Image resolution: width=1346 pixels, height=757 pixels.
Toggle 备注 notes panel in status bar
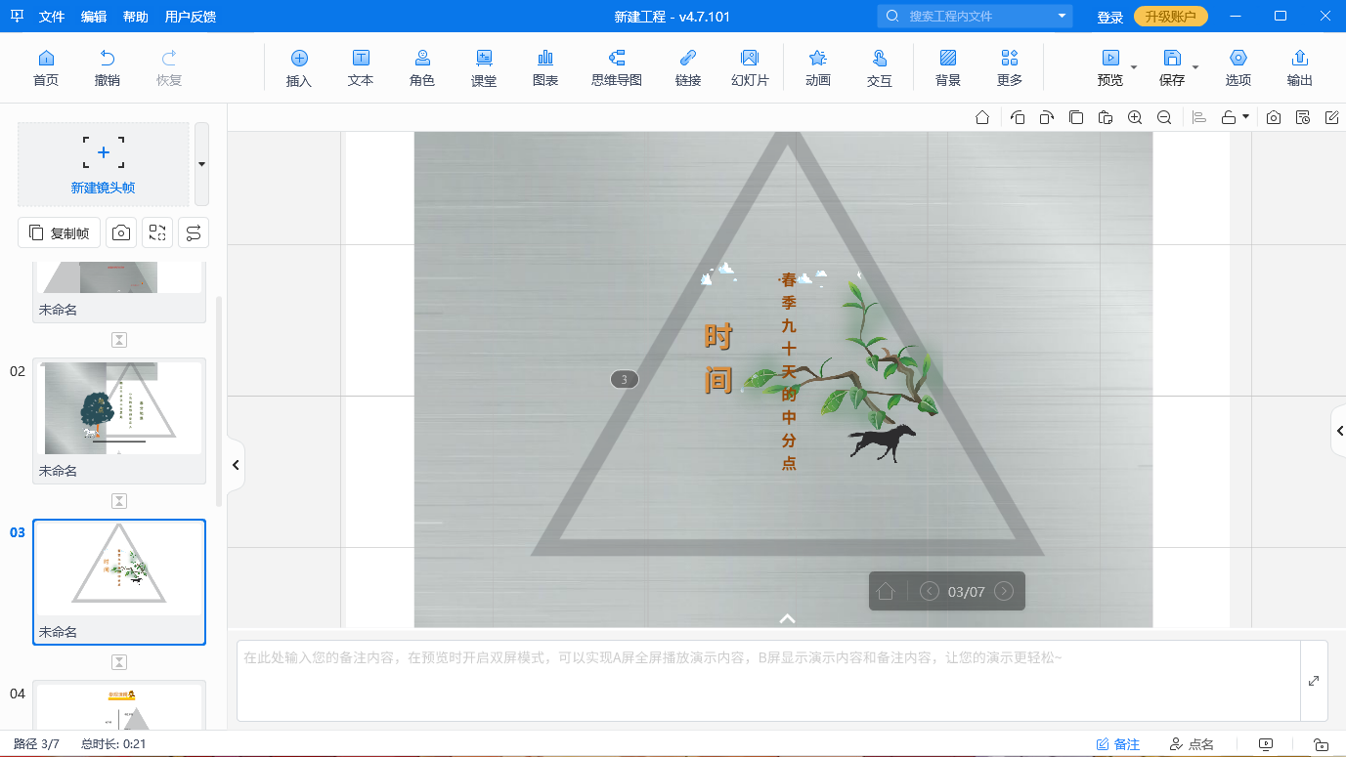(1118, 744)
